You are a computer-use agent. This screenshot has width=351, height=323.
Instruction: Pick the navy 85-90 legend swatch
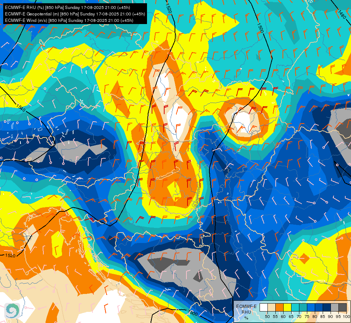pyautogui.click(x=327, y=307)
